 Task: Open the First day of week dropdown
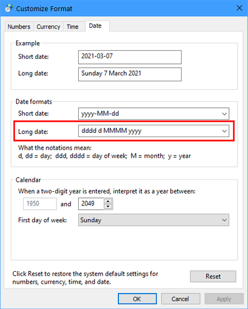[154, 220]
